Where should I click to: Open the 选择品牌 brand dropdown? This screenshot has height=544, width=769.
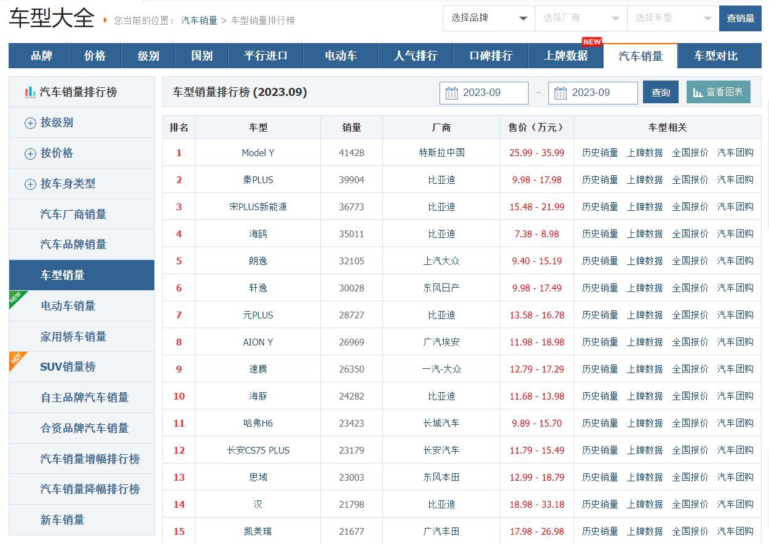[489, 18]
